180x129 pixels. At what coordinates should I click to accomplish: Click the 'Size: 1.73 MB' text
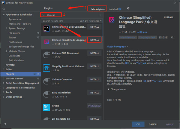(x=114, y=100)
